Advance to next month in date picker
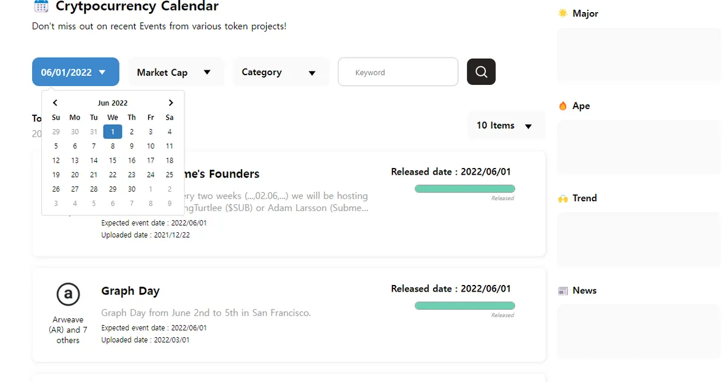Screen dimensions: 728x382 point(170,103)
